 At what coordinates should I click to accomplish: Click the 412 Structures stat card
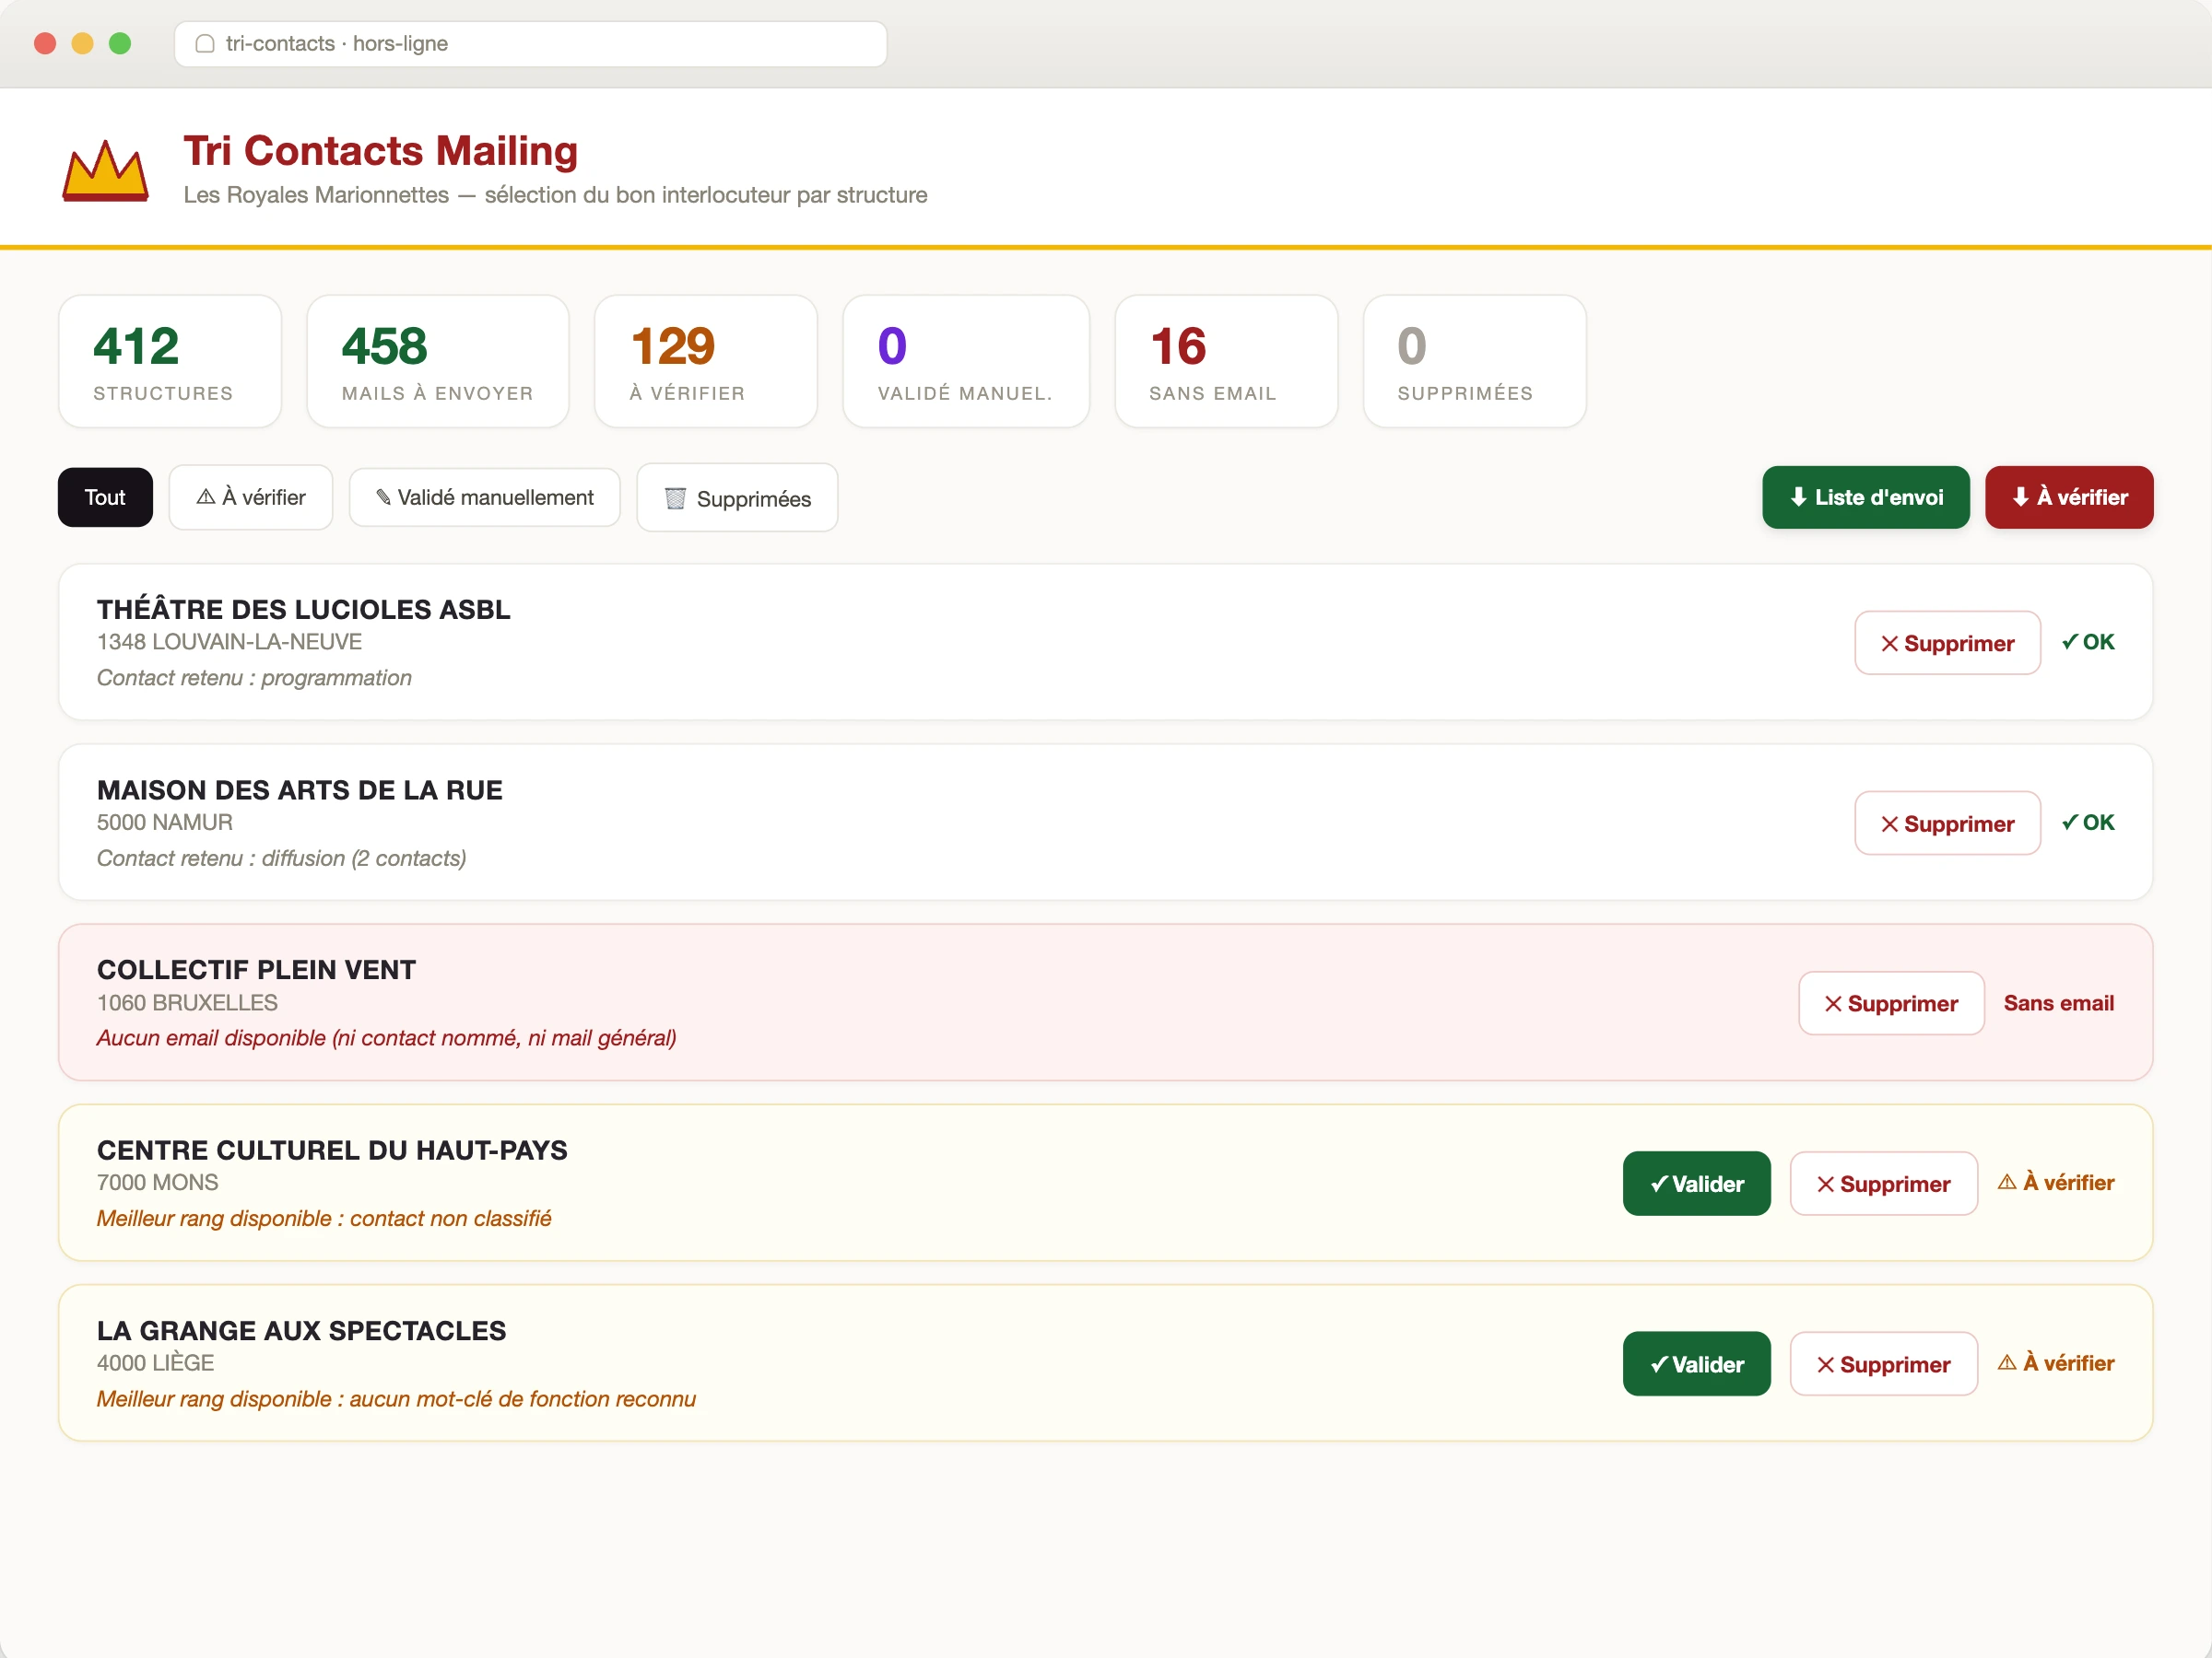(170, 361)
